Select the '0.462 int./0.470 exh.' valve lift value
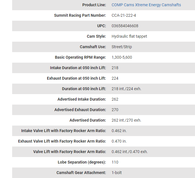The height and width of the screenshot is (178, 195). coord(129,152)
